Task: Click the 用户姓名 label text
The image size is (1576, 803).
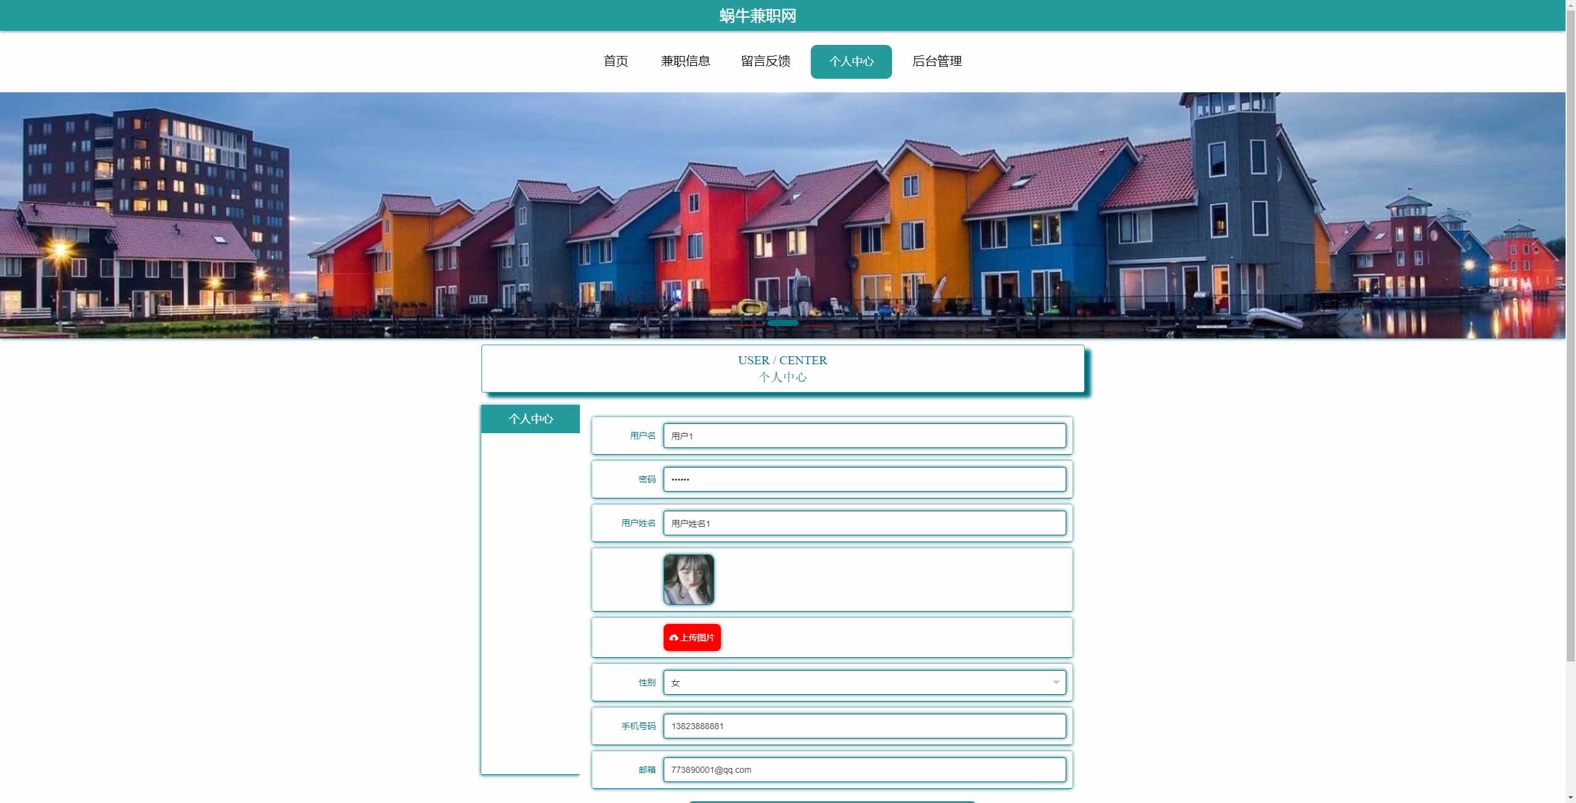Action: tap(638, 523)
